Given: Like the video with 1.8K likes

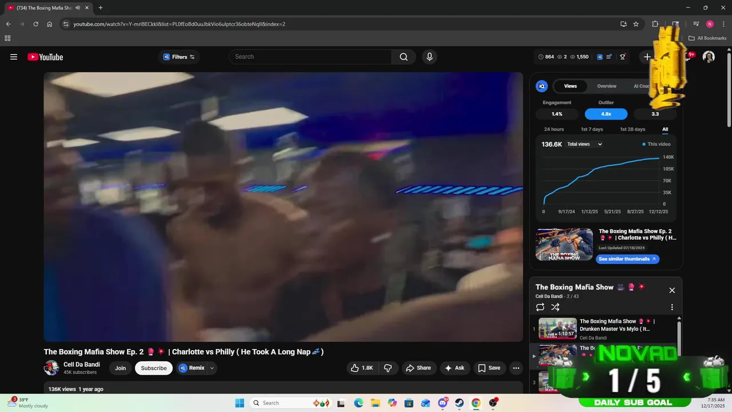Looking at the screenshot, I should click(x=361, y=368).
